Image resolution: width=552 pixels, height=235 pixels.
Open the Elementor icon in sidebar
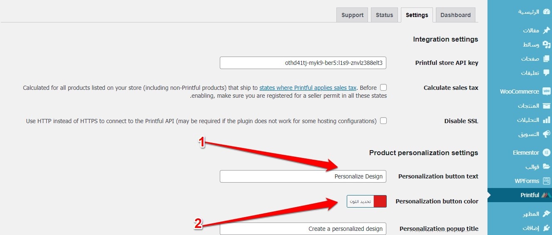547,153
